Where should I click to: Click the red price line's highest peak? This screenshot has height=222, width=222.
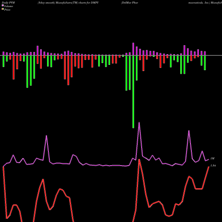[x=139, y=160]
